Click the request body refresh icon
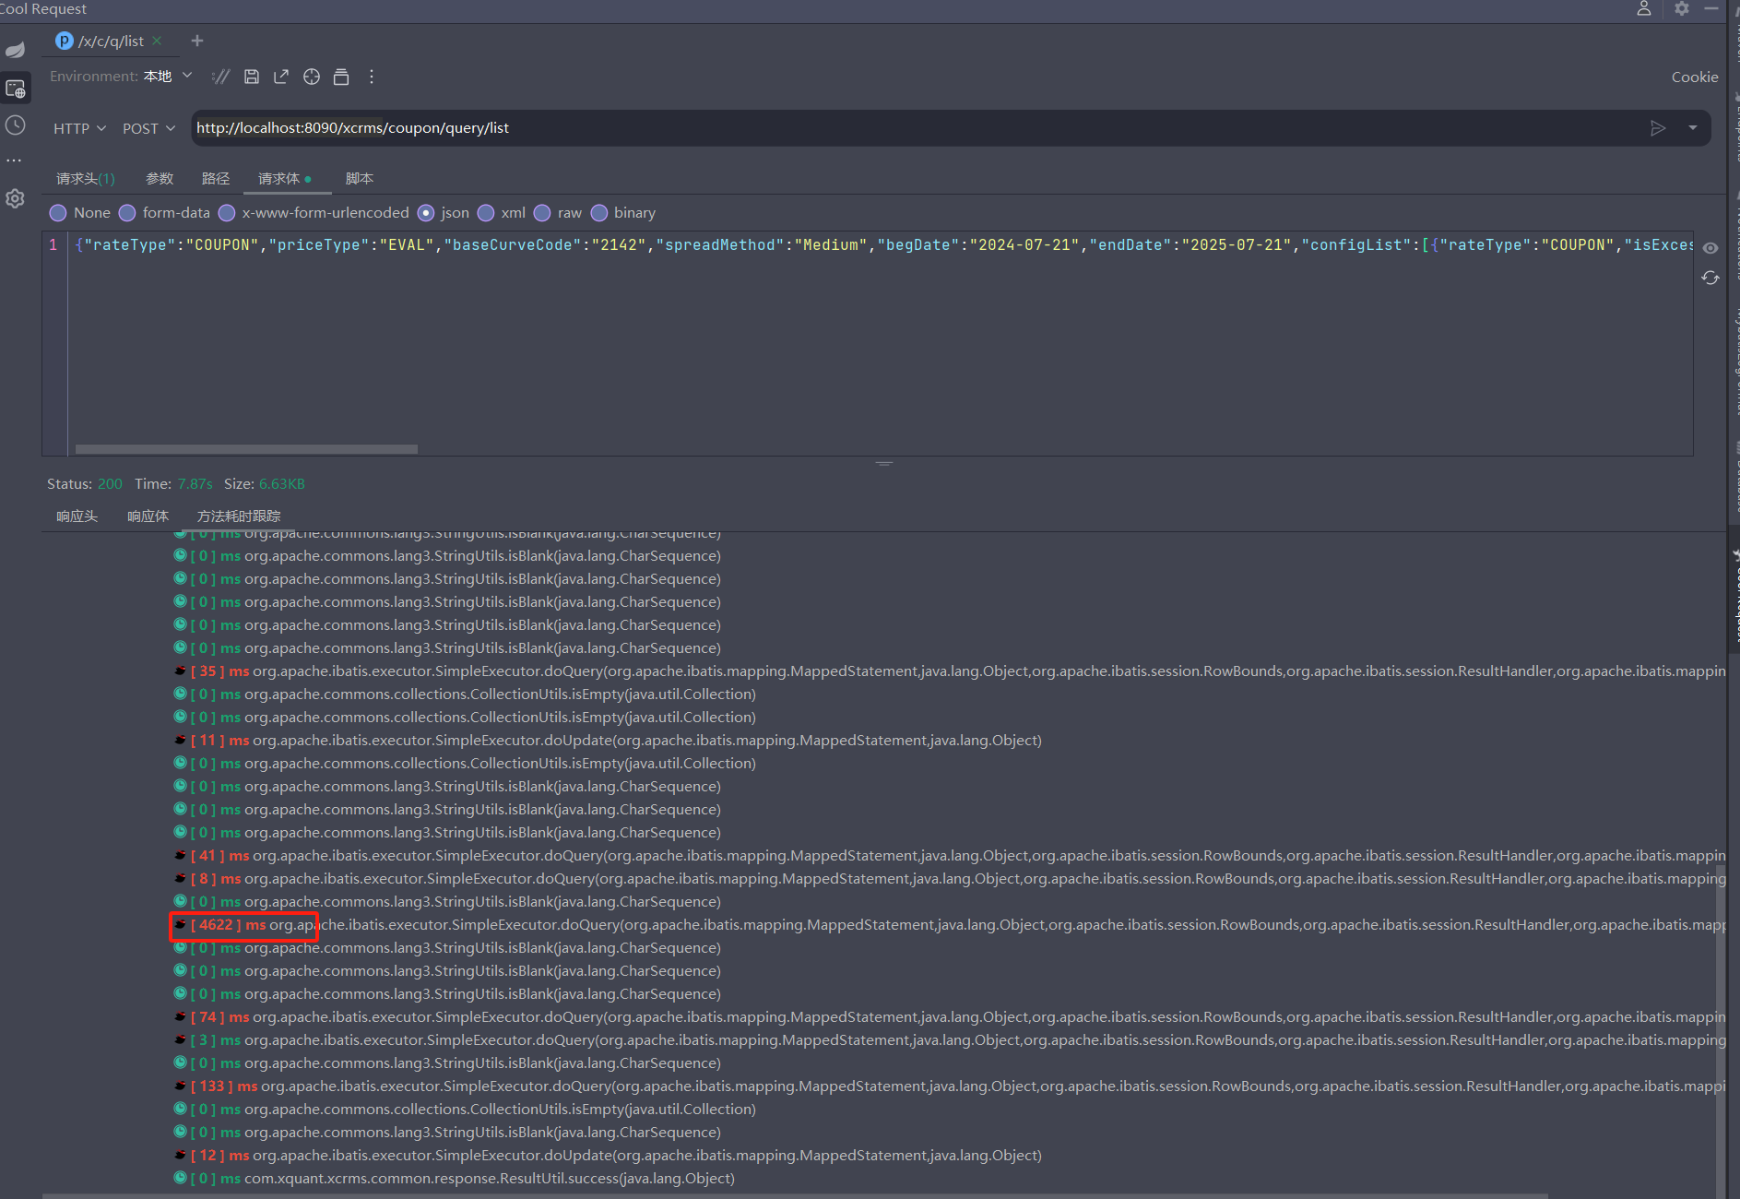 (1710, 278)
